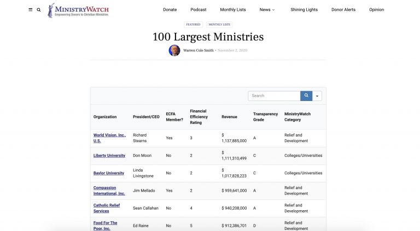Open Catholic Relief Services link
The height and width of the screenshot is (231, 420).
tap(106, 208)
